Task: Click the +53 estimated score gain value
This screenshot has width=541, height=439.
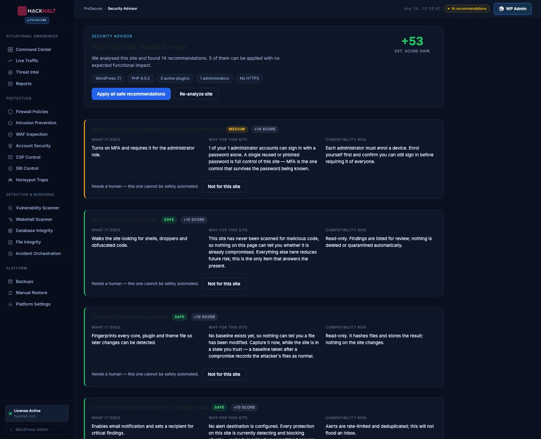Action: (412, 41)
